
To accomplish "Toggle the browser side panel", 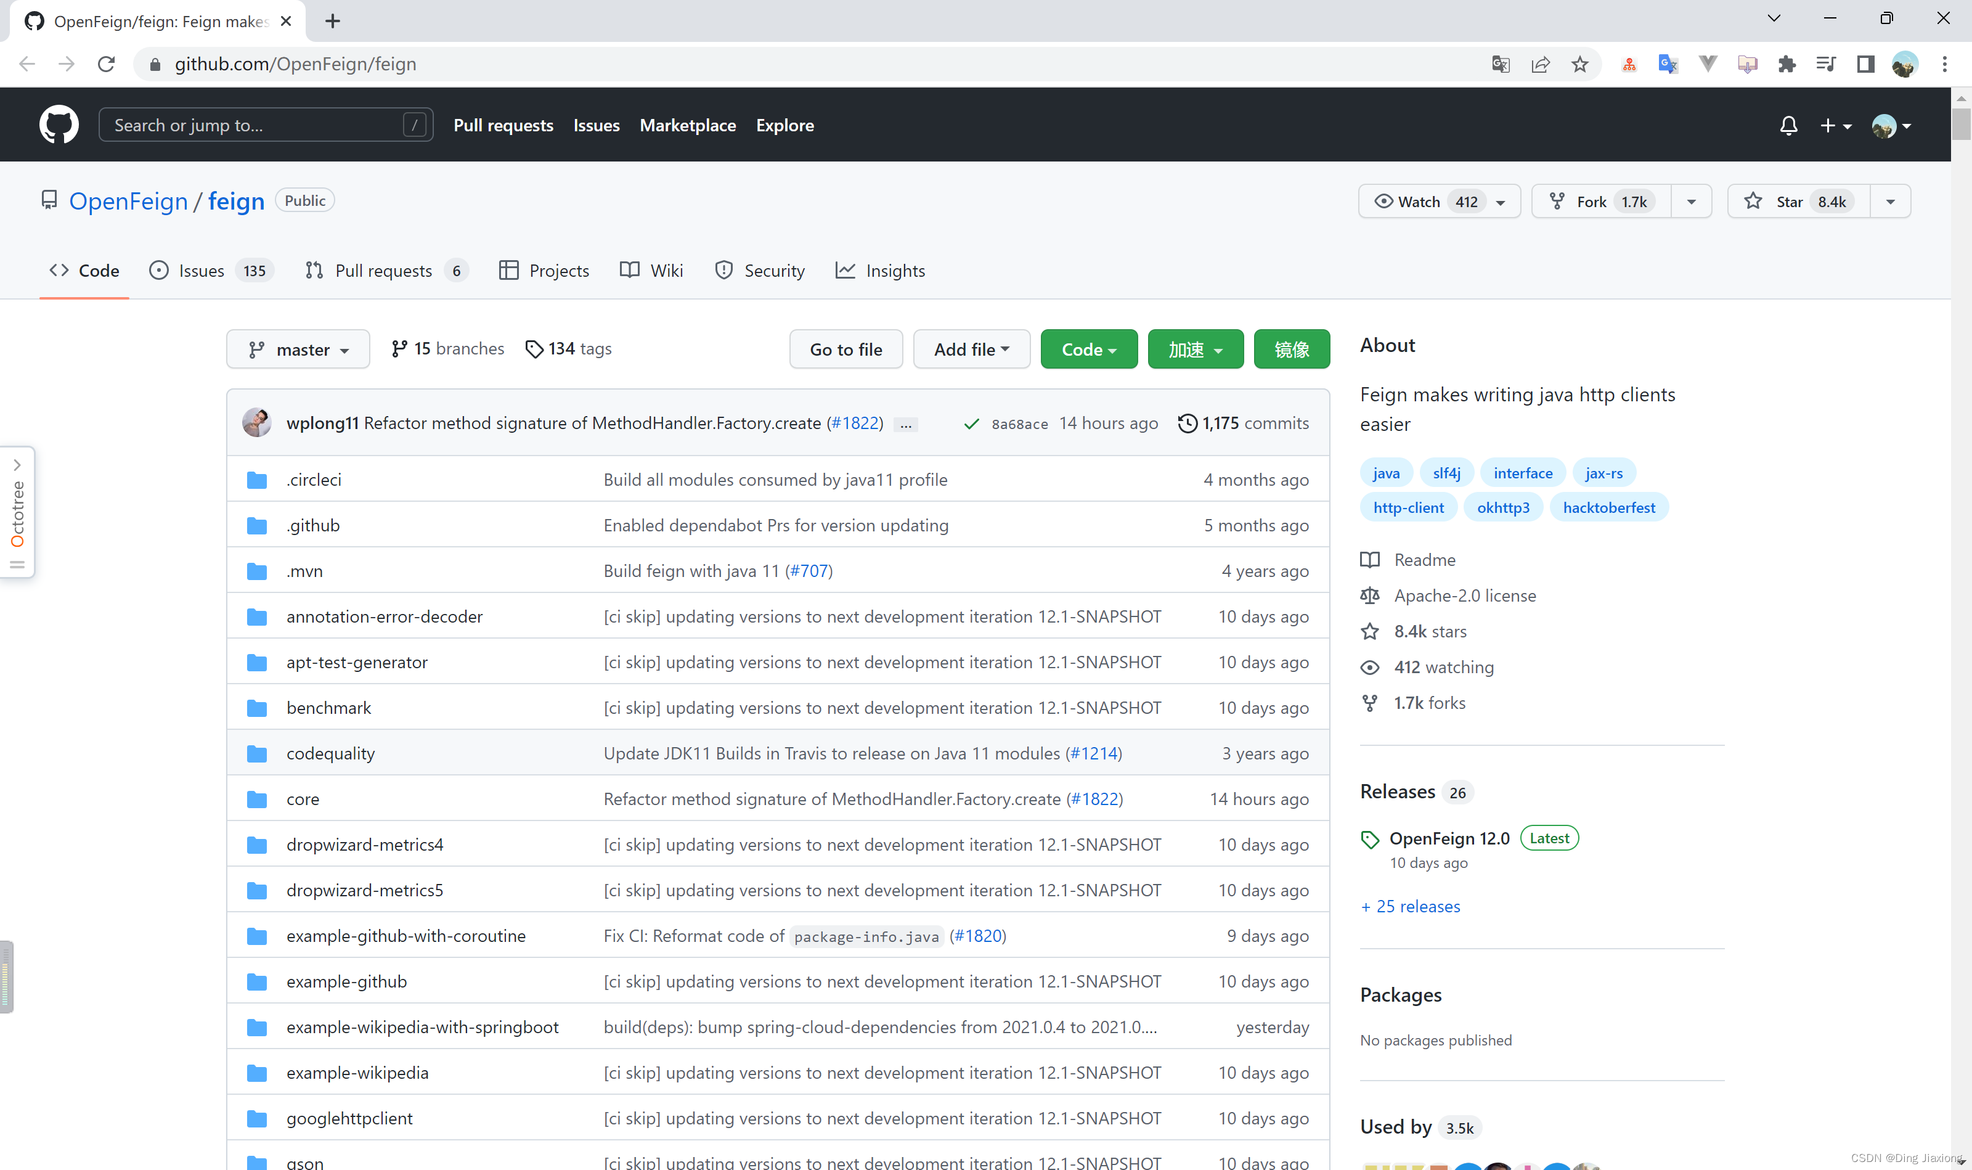I will [1865, 65].
